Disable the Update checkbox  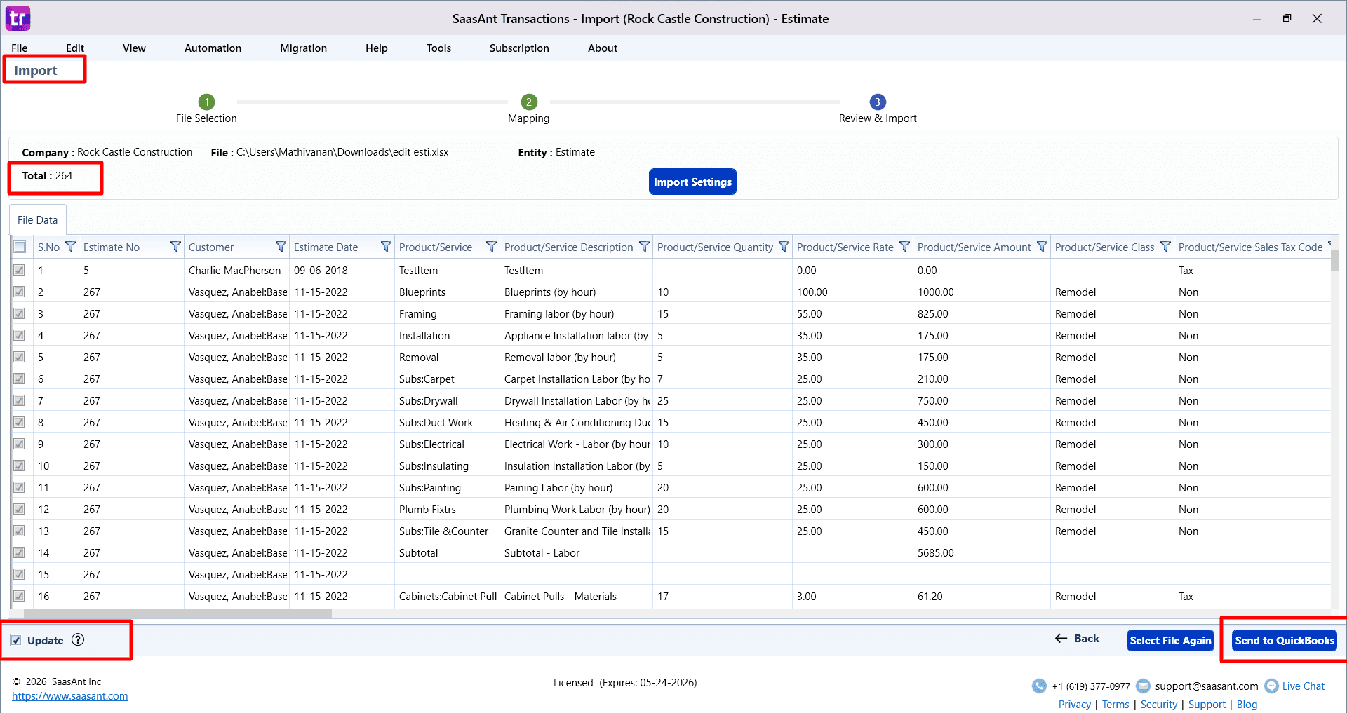(16, 640)
